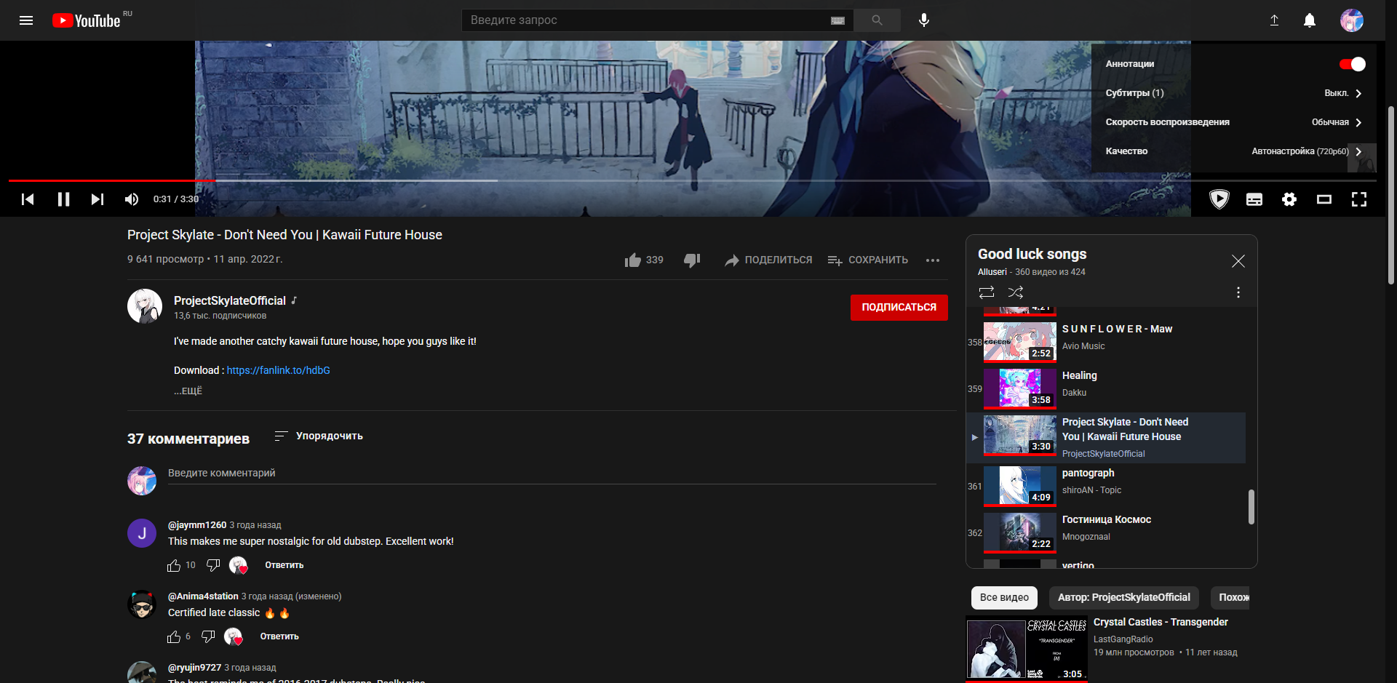Share the video via ПОДЕЛИТЬСЯ
The width and height of the screenshot is (1397, 683).
(x=768, y=260)
